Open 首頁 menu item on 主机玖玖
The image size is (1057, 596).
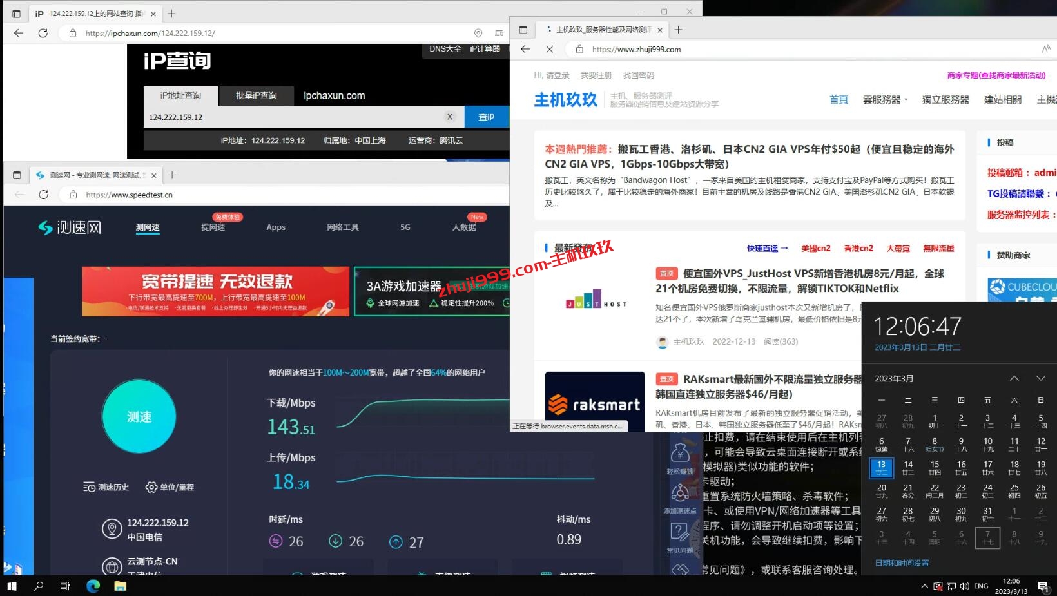tap(839, 99)
